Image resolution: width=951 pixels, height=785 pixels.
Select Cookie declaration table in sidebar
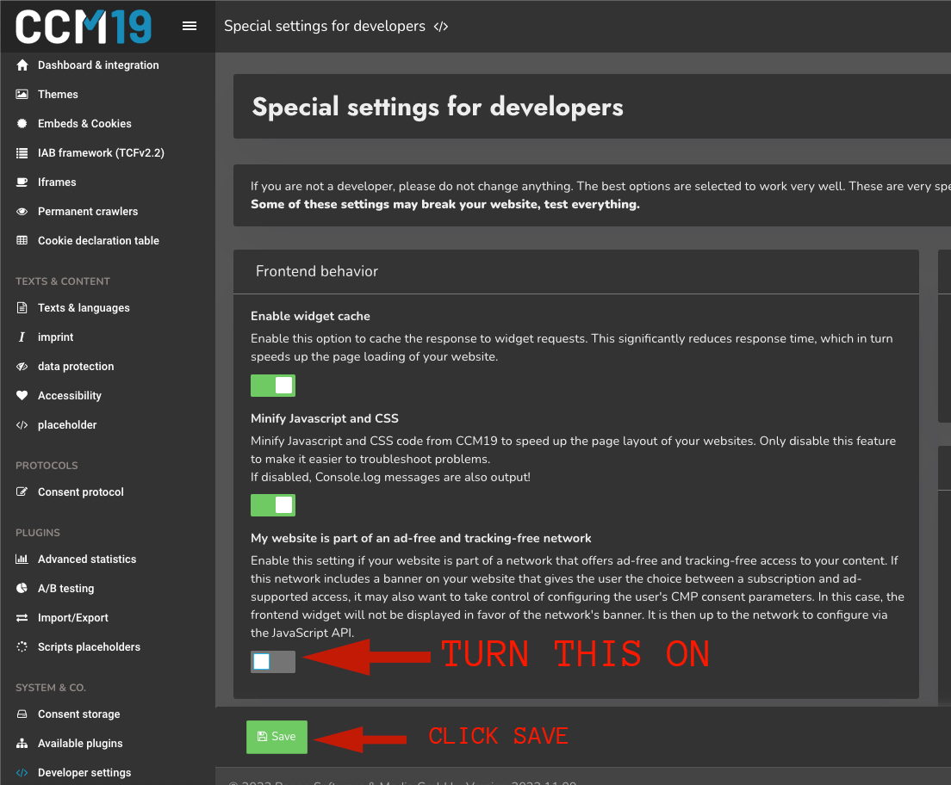coord(98,241)
